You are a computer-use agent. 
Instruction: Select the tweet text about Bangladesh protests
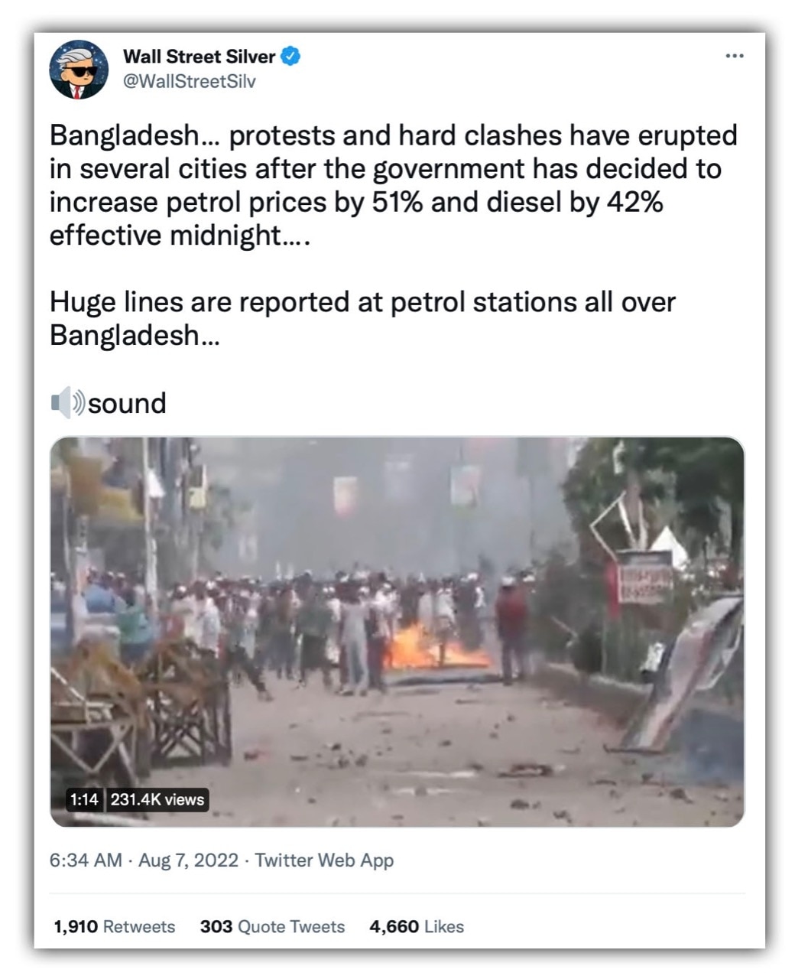394,185
